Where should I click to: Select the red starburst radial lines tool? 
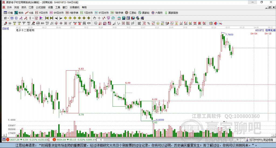61,23
